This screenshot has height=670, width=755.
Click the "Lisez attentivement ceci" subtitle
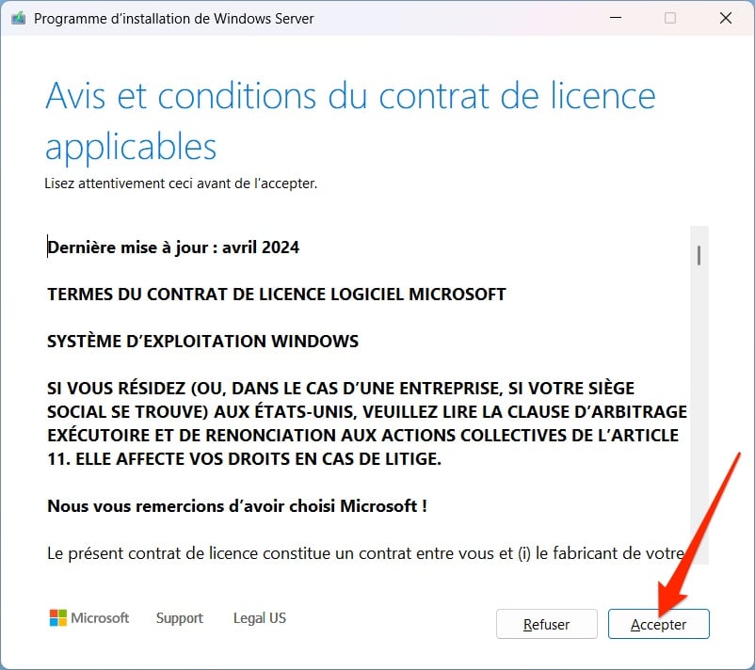[181, 183]
